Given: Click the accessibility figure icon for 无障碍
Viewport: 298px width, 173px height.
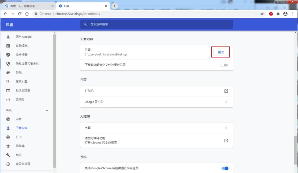Looking at the screenshot, I should coord(8,146).
